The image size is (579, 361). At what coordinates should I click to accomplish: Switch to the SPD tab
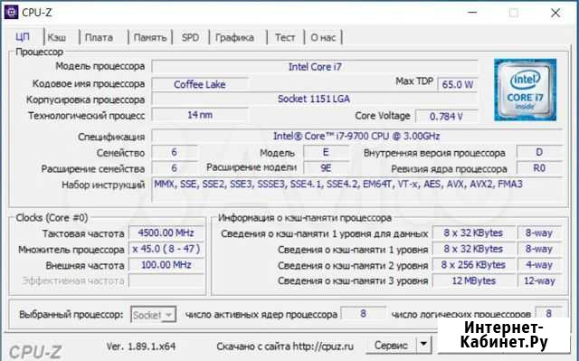click(x=190, y=38)
